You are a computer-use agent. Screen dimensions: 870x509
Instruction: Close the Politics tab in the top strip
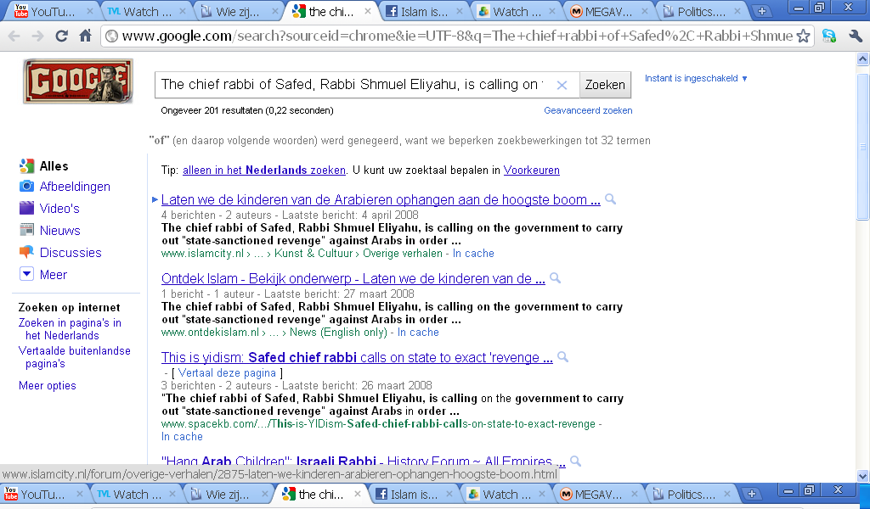(737, 11)
